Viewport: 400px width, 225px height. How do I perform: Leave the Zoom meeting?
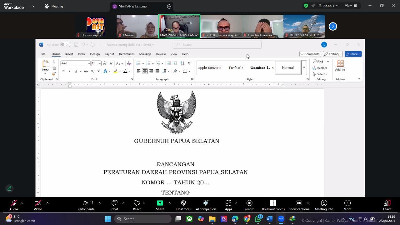pos(387,205)
